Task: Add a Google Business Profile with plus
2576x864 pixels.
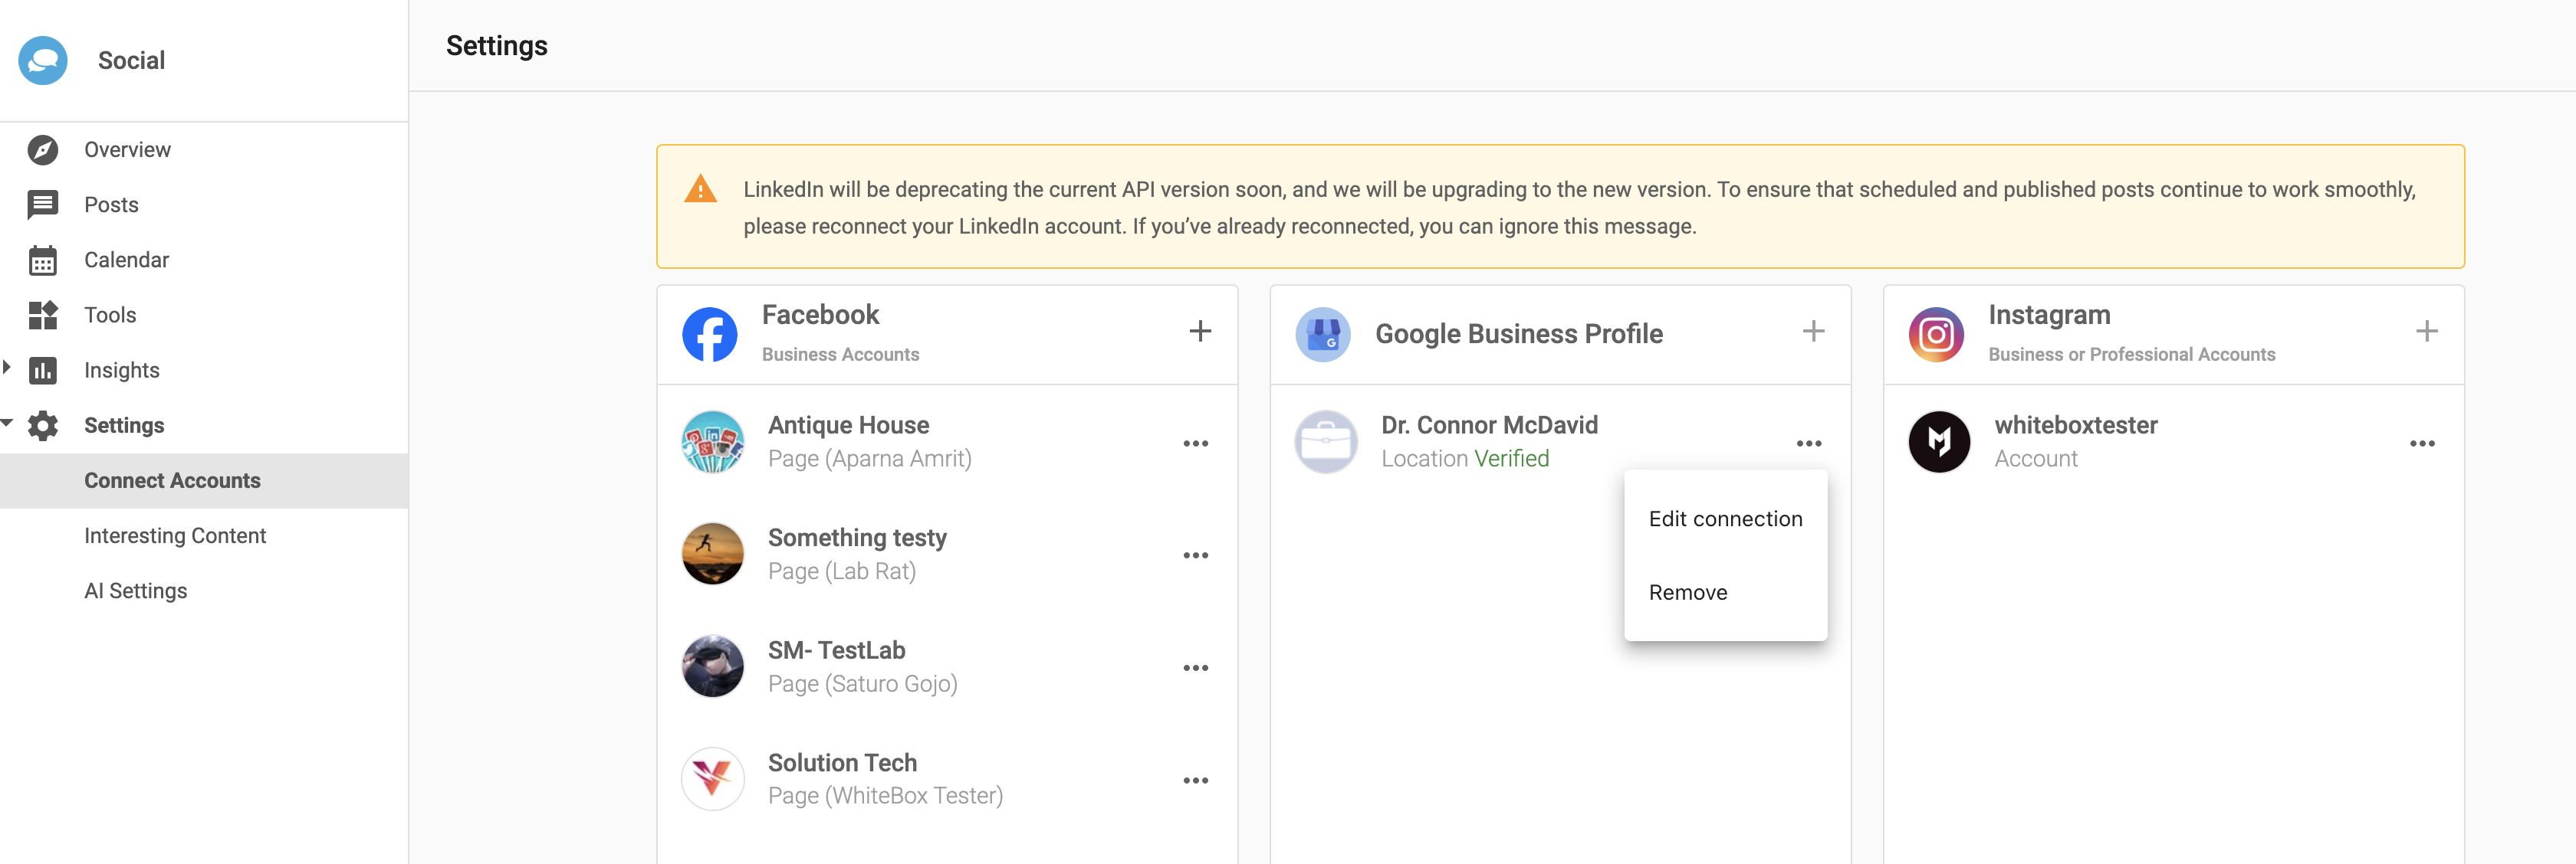Action: tap(1813, 332)
